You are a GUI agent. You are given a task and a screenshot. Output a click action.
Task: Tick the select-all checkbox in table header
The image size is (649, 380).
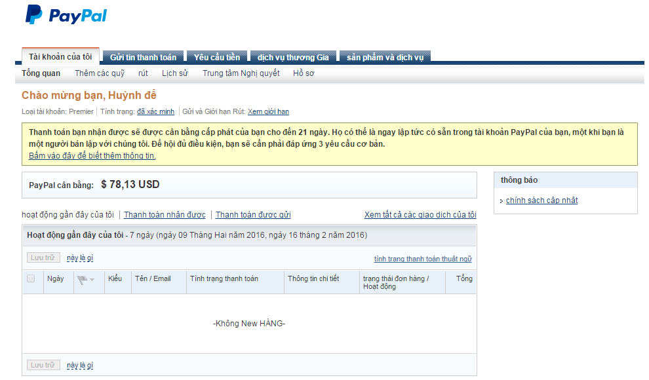[x=31, y=278]
